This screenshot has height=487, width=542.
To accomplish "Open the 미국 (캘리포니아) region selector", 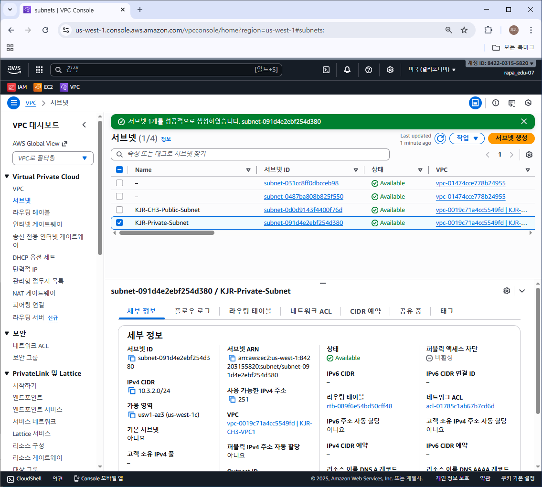I will pyautogui.click(x=432, y=70).
